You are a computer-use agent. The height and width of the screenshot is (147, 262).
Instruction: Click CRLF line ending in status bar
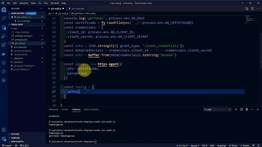(212, 145)
